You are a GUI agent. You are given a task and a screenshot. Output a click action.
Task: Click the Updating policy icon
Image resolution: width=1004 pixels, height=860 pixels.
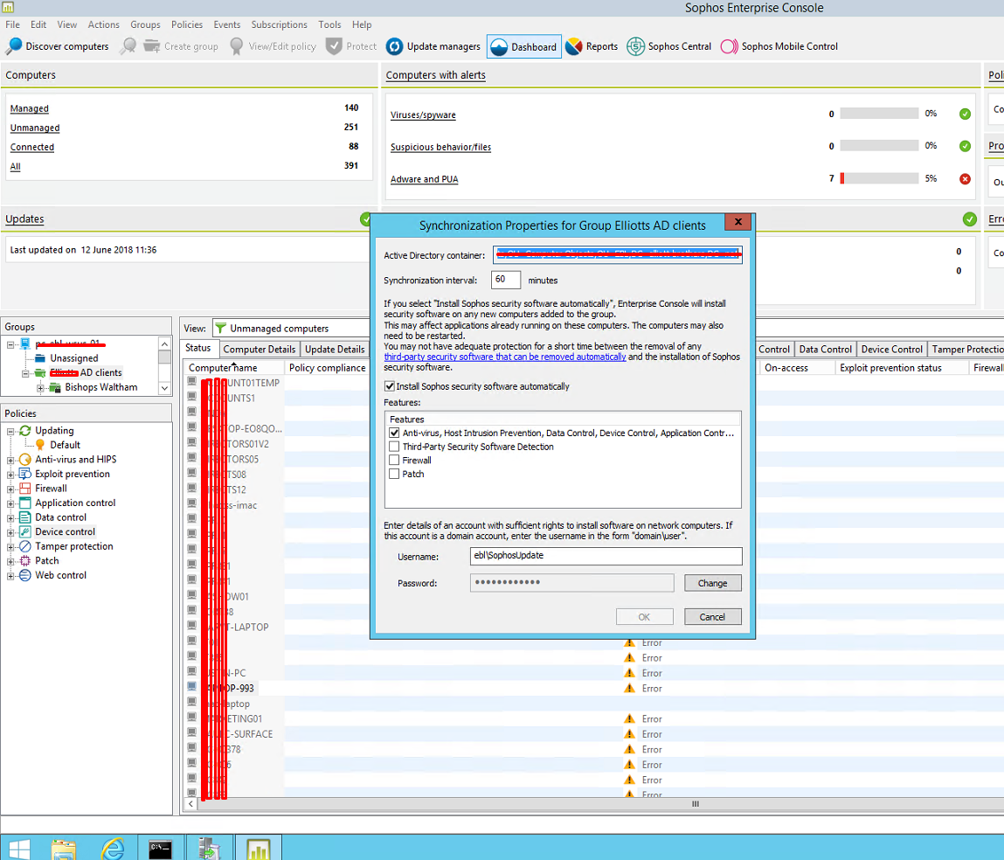[25, 430]
